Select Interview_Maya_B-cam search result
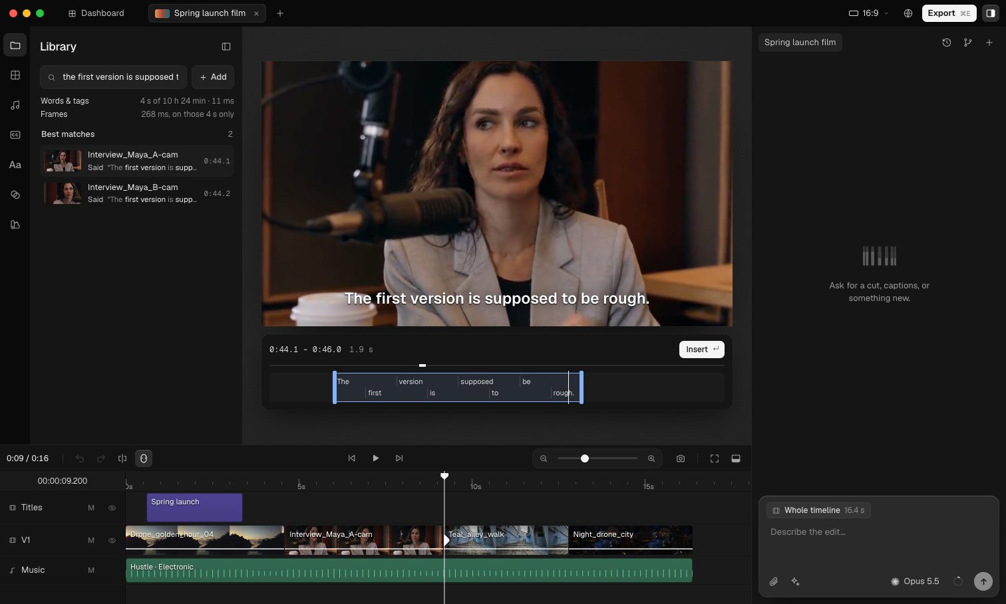Viewport: 1006px width, 604px height. point(137,193)
